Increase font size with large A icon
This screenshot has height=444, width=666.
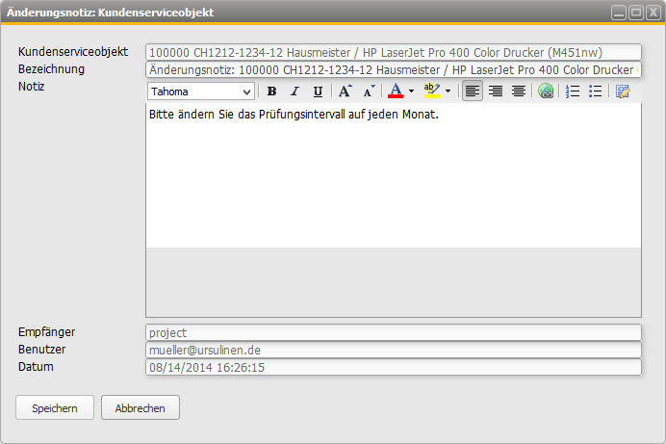[x=345, y=91]
